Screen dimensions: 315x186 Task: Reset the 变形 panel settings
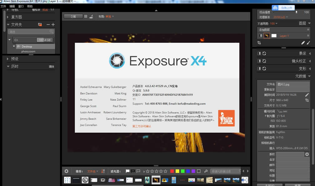pos(264,69)
